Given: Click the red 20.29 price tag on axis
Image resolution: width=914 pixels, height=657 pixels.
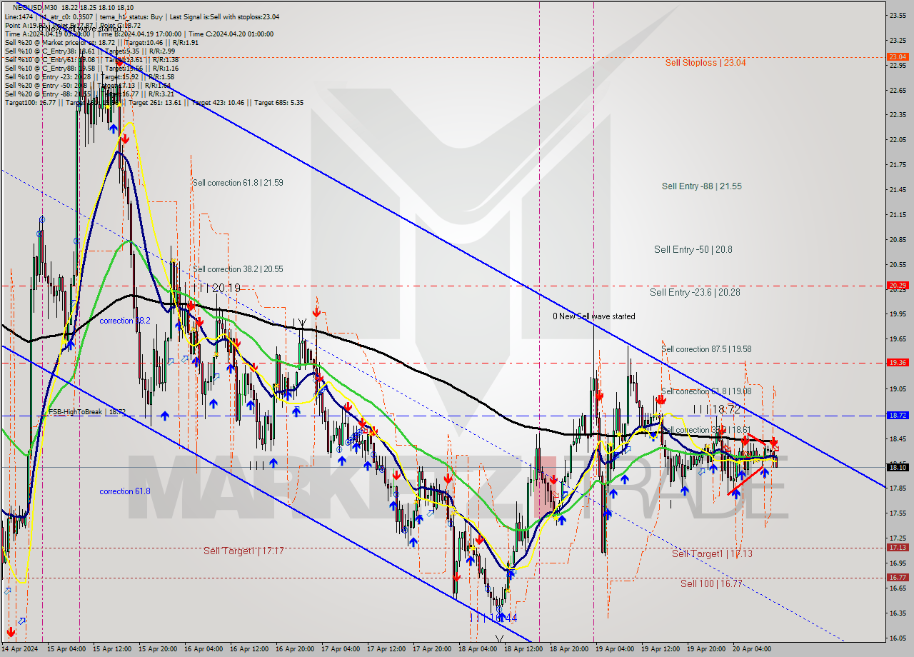Looking at the screenshot, I should pos(898,285).
